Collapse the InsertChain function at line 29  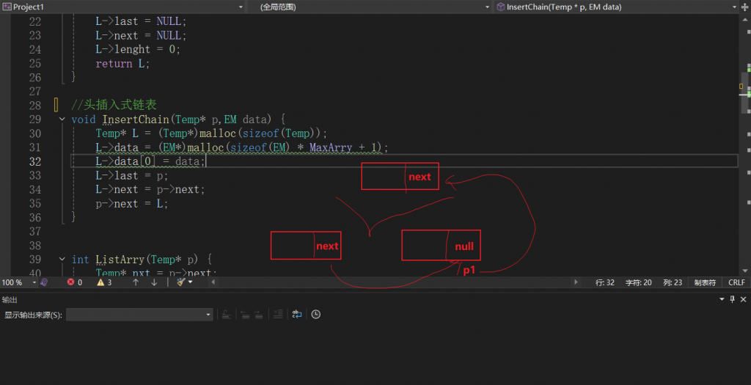tap(62, 120)
